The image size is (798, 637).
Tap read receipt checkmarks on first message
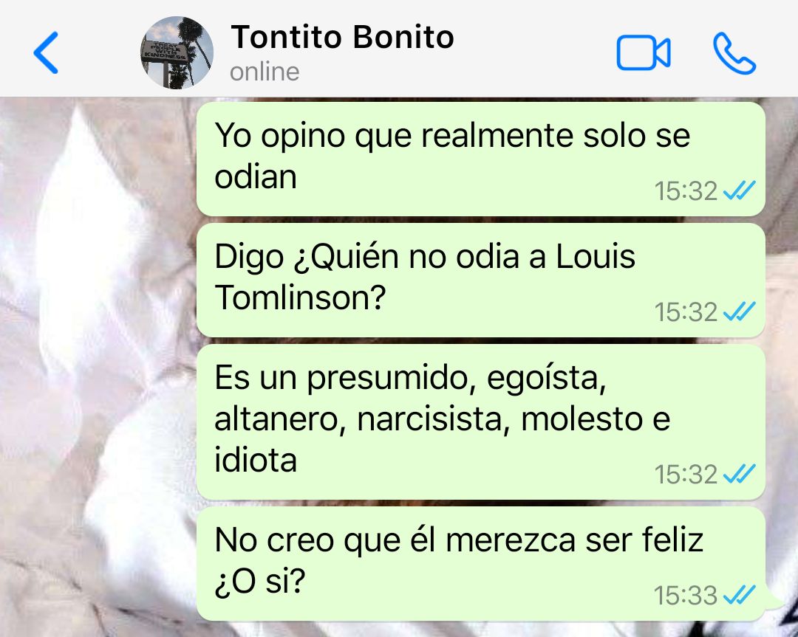click(739, 190)
